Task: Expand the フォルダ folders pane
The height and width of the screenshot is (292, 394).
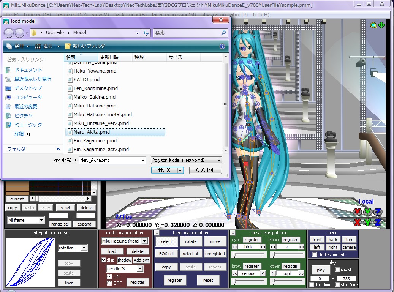Action: point(58,149)
